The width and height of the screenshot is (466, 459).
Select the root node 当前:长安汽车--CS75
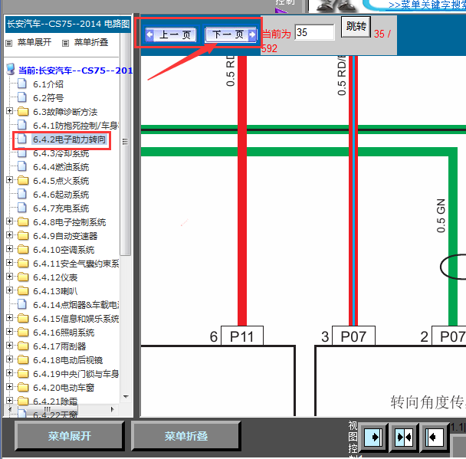point(75,70)
